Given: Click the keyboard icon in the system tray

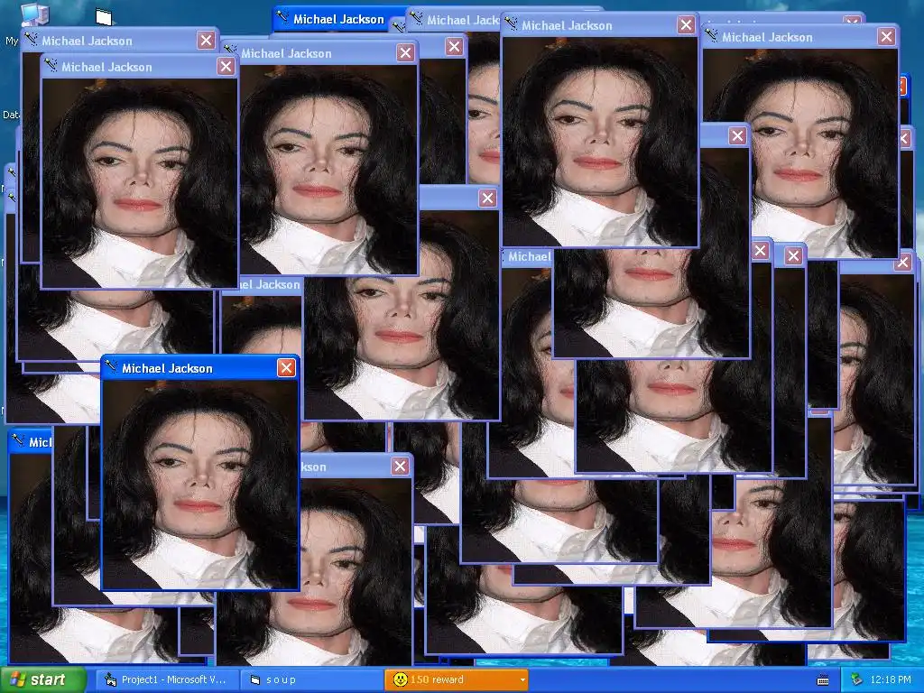Looking at the screenshot, I should pyautogui.click(x=823, y=680).
